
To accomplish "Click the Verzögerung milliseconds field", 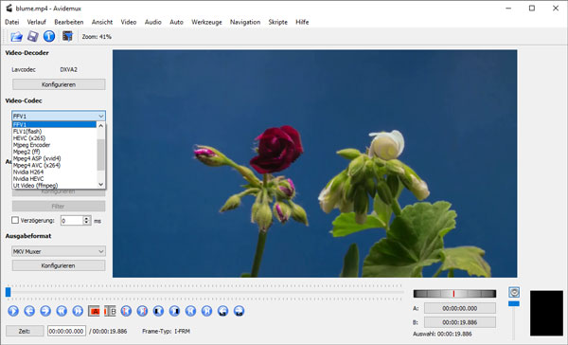I will [x=72, y=220].
